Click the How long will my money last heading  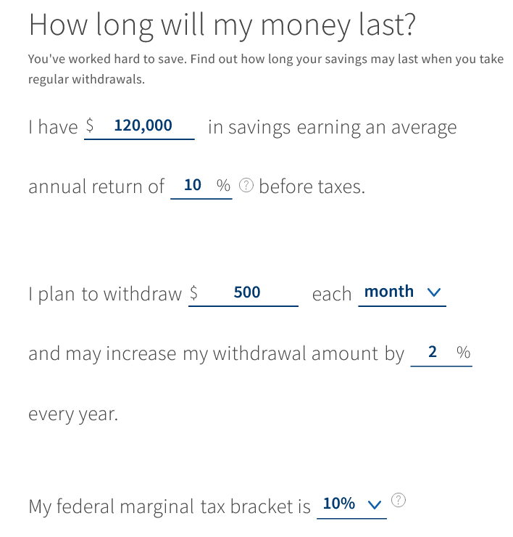[x=222, y=25]
